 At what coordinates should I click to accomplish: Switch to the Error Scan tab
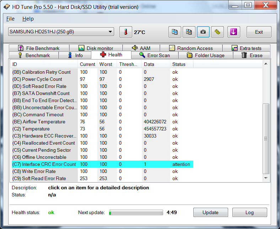pyautogui.click(x=155, y=55)
